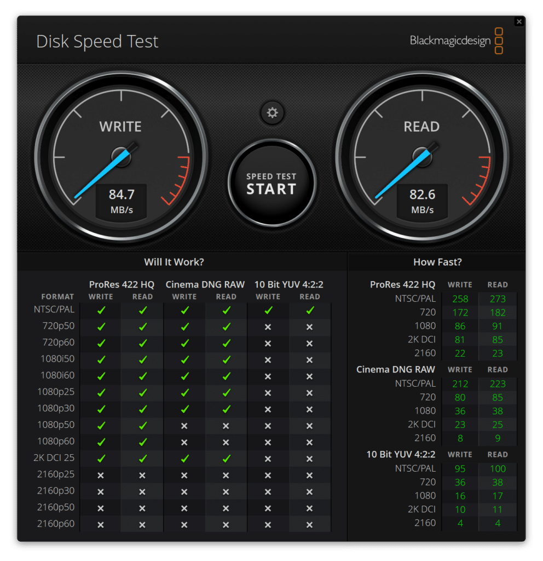Click the 1080i50 Cinema DNG read checkmark
Image resolution: width=543 pixels, height=561 pixels.
[226, 359]
